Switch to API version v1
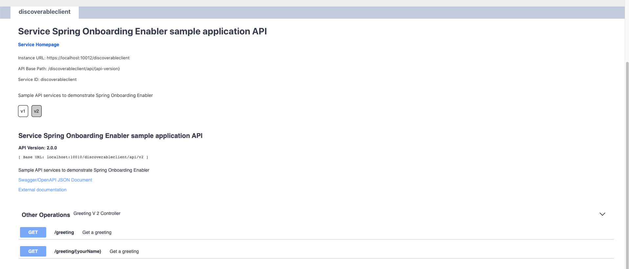The height and width of the screenshot is (269, 629). (23, 111)
